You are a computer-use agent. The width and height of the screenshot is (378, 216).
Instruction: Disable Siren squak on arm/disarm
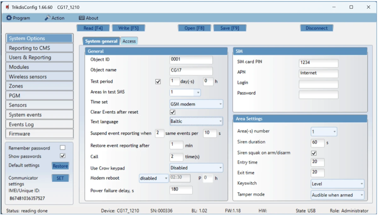tap(314, 153)
